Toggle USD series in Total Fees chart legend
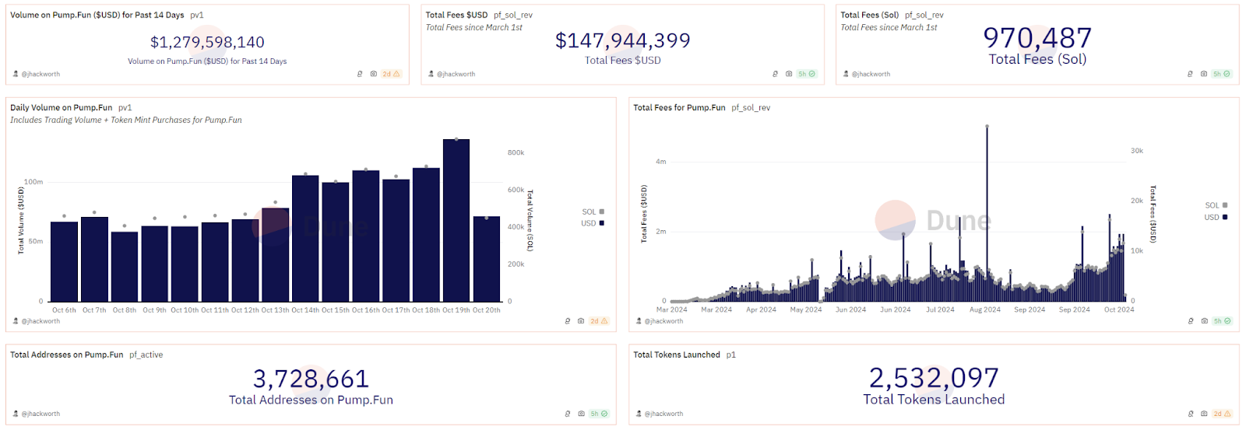The height and width of the screenshot is (430, 1246). (x=1216, y=217)
